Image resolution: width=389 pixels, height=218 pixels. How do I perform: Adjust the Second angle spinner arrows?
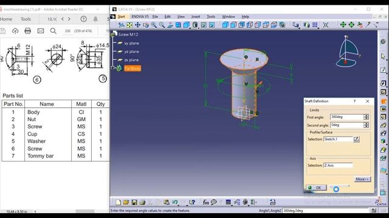[366, 125]
